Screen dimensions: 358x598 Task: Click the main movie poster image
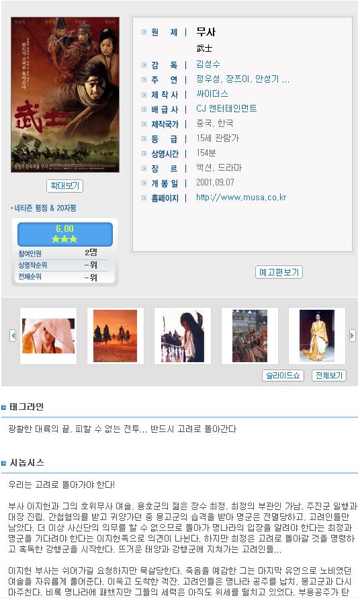[x=65, y=95]
